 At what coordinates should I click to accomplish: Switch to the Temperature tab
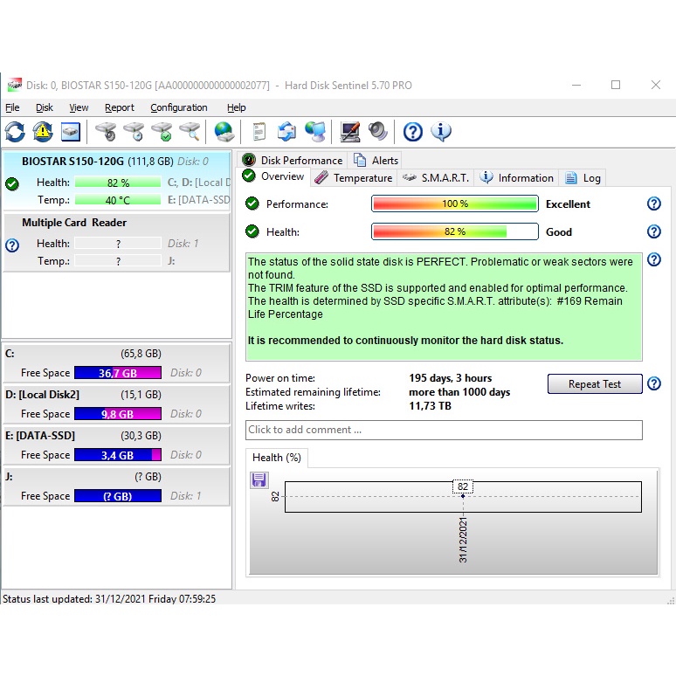[353, 177]
